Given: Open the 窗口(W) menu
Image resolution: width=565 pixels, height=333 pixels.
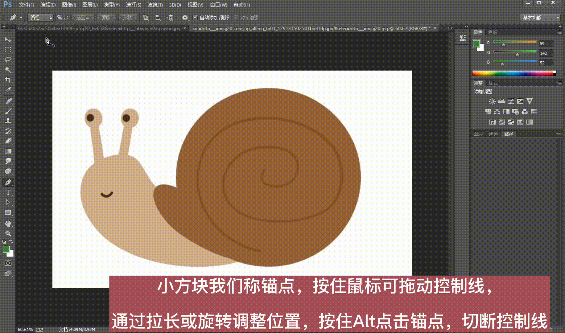Looking at the screenshot, I should click(219, 5).
